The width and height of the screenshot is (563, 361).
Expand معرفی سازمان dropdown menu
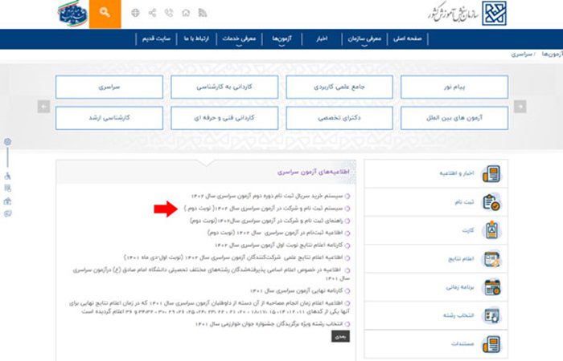click(364, 39)
